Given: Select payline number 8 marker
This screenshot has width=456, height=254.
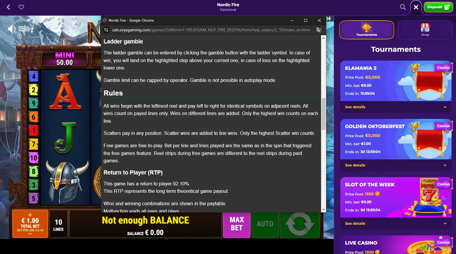Looking at the screenshot, I should (33, 172).
